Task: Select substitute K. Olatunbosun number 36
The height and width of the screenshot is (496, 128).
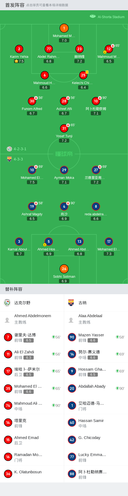Action: point(32,474)
